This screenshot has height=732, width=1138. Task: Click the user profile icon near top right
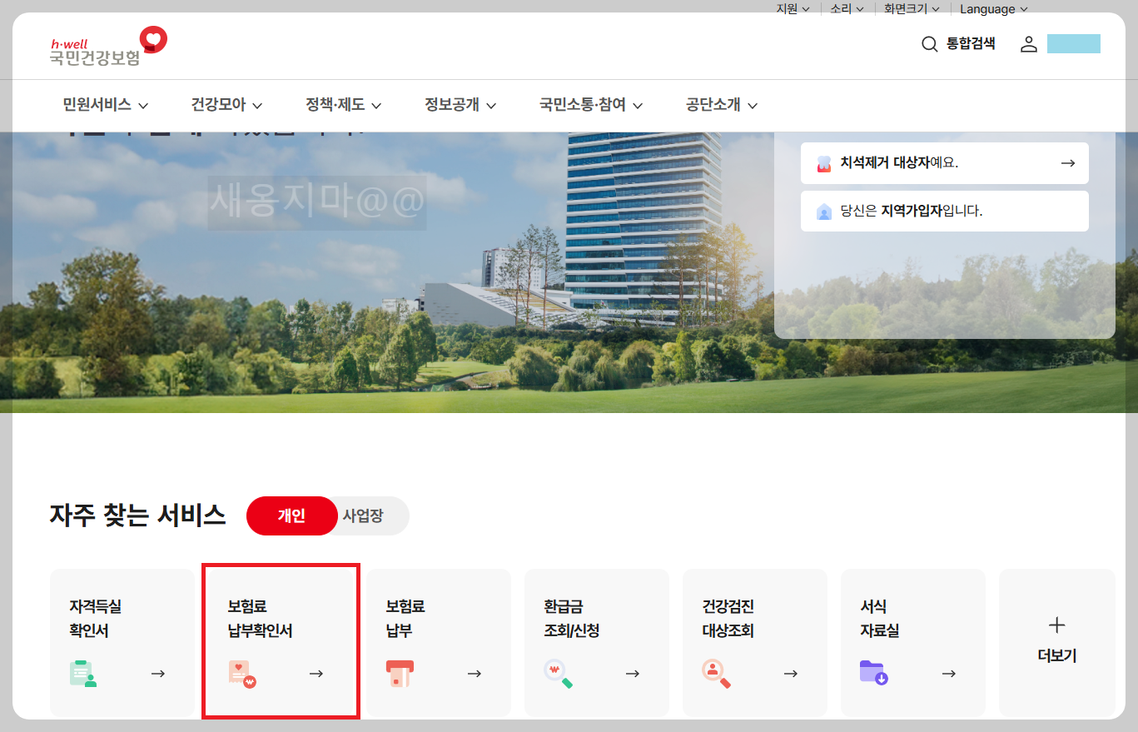pos(1029,44)
